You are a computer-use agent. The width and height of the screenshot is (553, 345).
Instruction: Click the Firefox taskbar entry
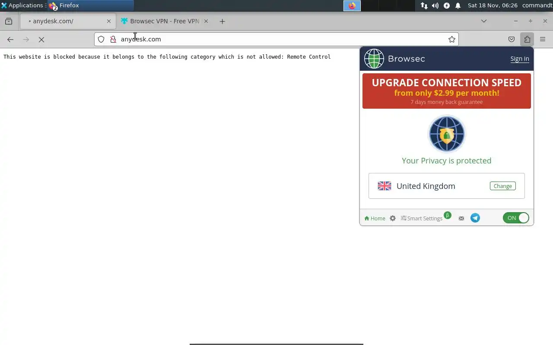coord(90,6)
